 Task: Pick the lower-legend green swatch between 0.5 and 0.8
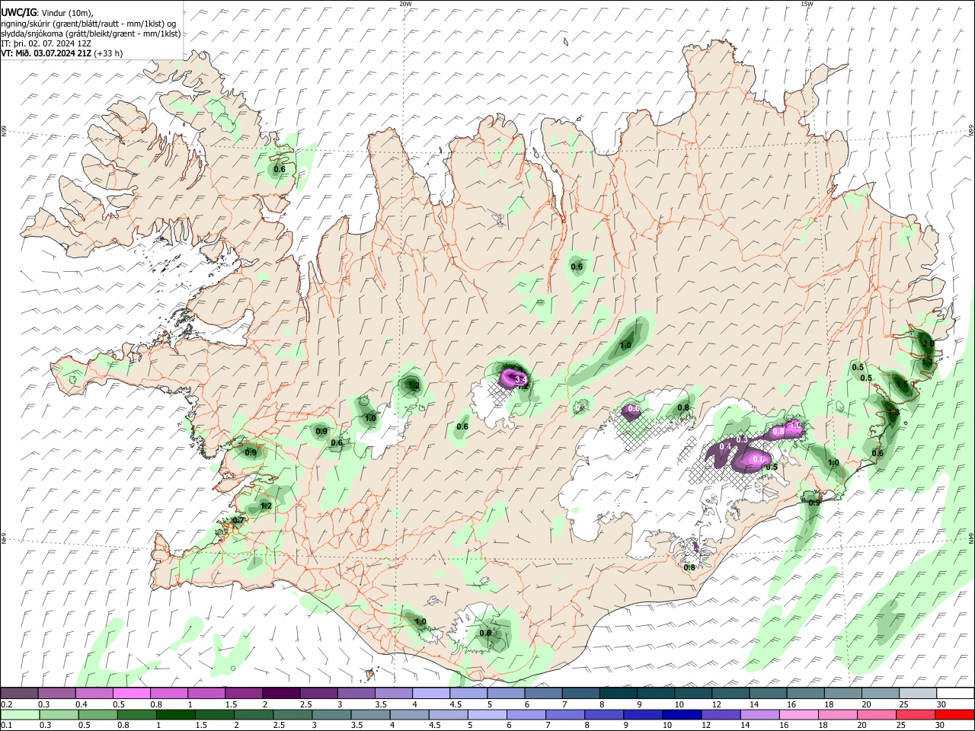(x=97, y=714)
